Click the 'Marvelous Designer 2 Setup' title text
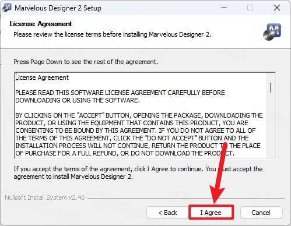The height and width of the screenshot is (226, 291). [58, 8]
